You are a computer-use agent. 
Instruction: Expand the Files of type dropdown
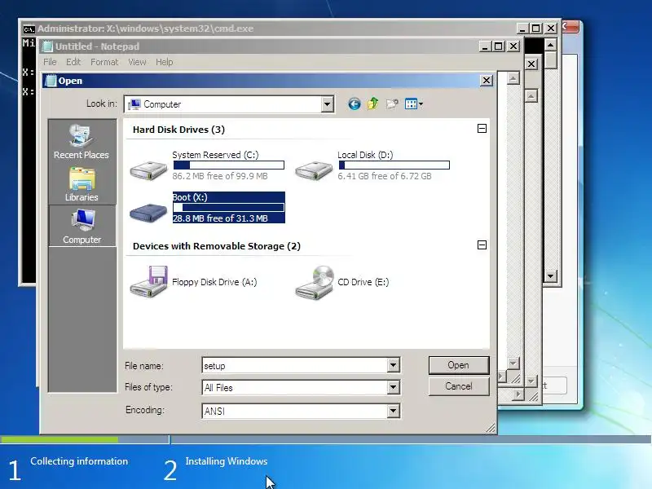coord(393,388)
